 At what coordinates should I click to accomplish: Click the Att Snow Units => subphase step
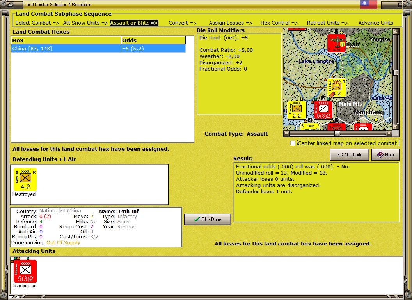click(85, 23)
